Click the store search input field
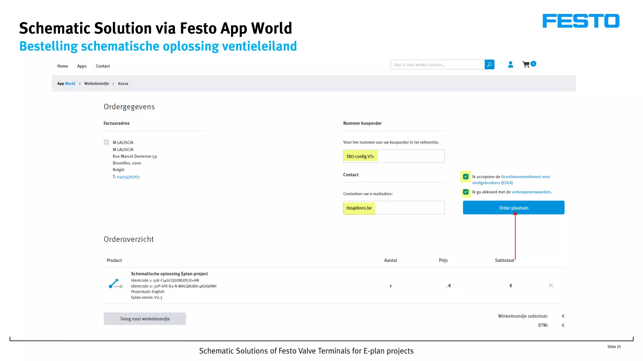643x361 pixels. 437,65
